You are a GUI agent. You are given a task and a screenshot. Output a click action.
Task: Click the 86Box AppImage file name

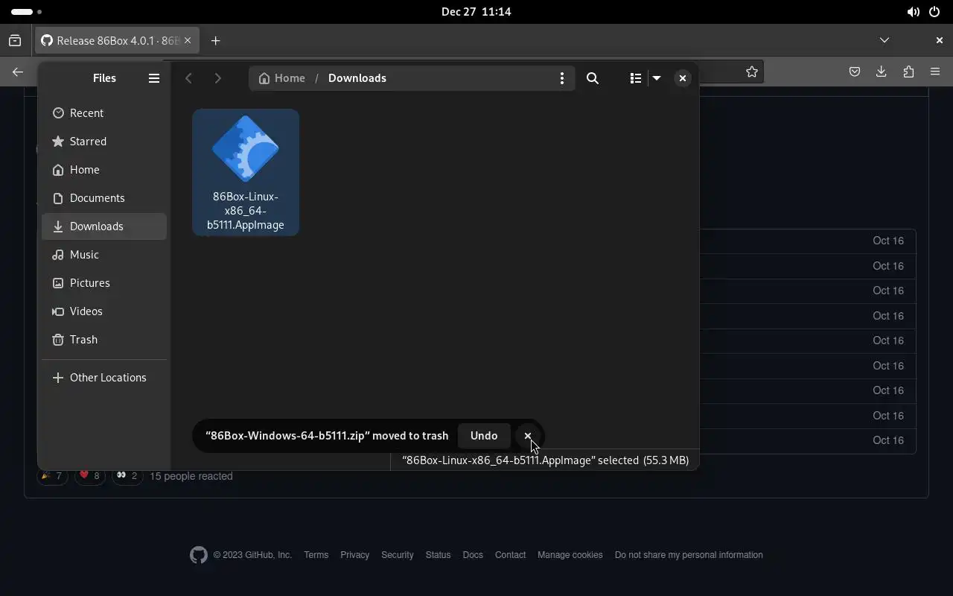[246, 211]
